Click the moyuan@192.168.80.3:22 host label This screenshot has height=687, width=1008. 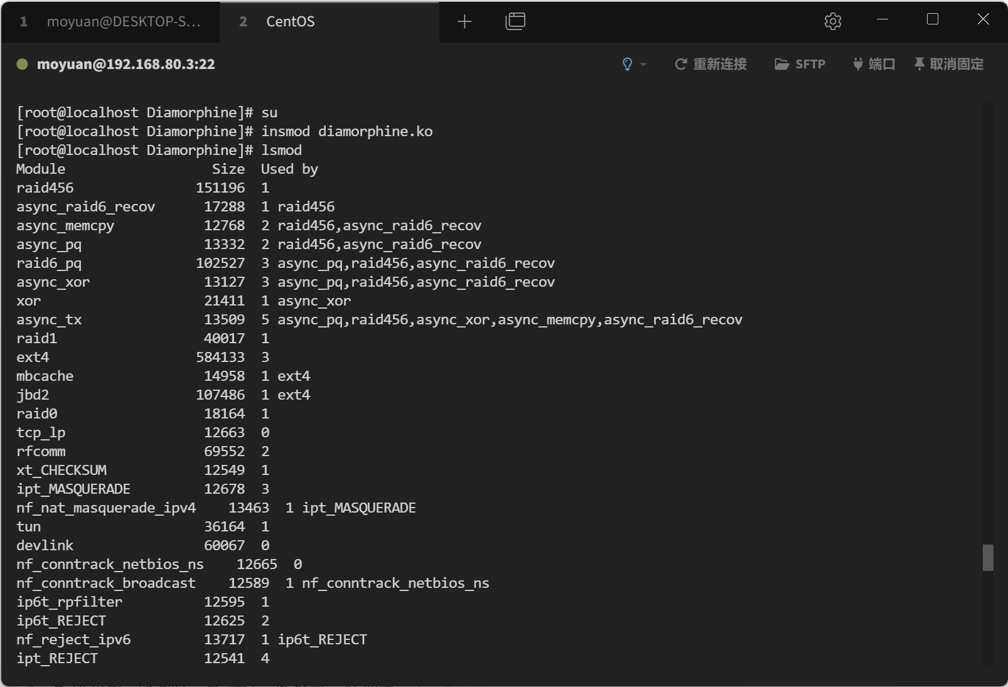coord(126,64)
